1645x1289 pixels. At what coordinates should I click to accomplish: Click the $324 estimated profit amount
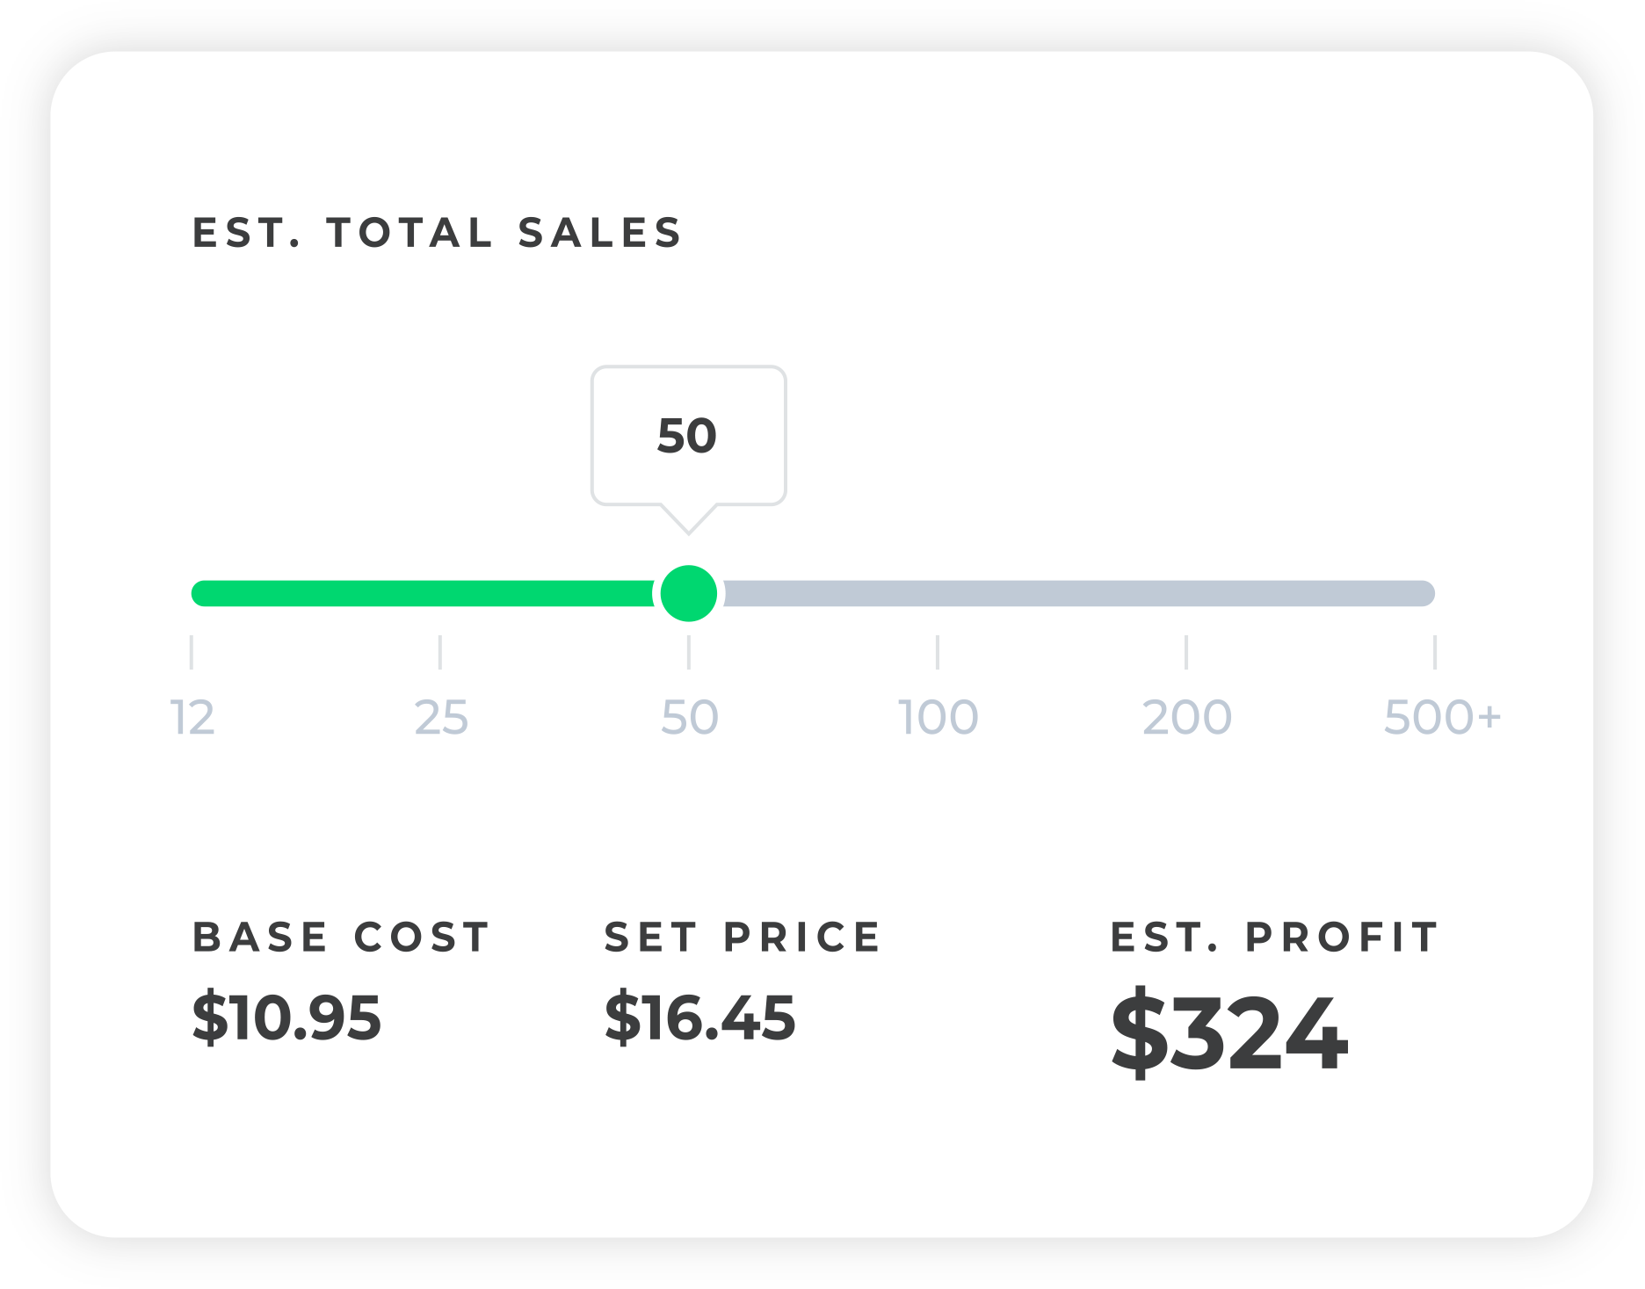click(x=1228, y=1032)
